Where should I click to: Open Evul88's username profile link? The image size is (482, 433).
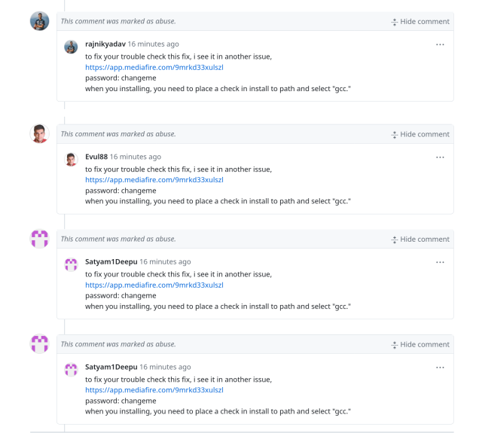(96, 157)
